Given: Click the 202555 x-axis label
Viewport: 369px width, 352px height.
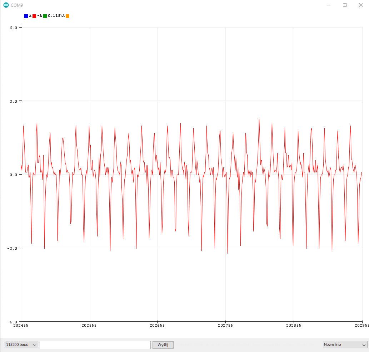Looking at the screenshot, I should click(89, 326).
